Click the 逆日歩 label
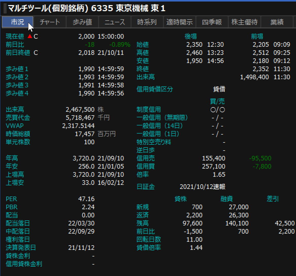 point(145,150)
